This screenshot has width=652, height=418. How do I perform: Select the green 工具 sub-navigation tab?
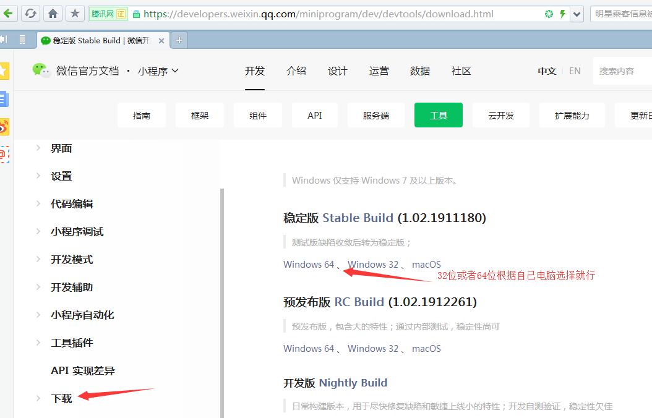tap(438, 115)
